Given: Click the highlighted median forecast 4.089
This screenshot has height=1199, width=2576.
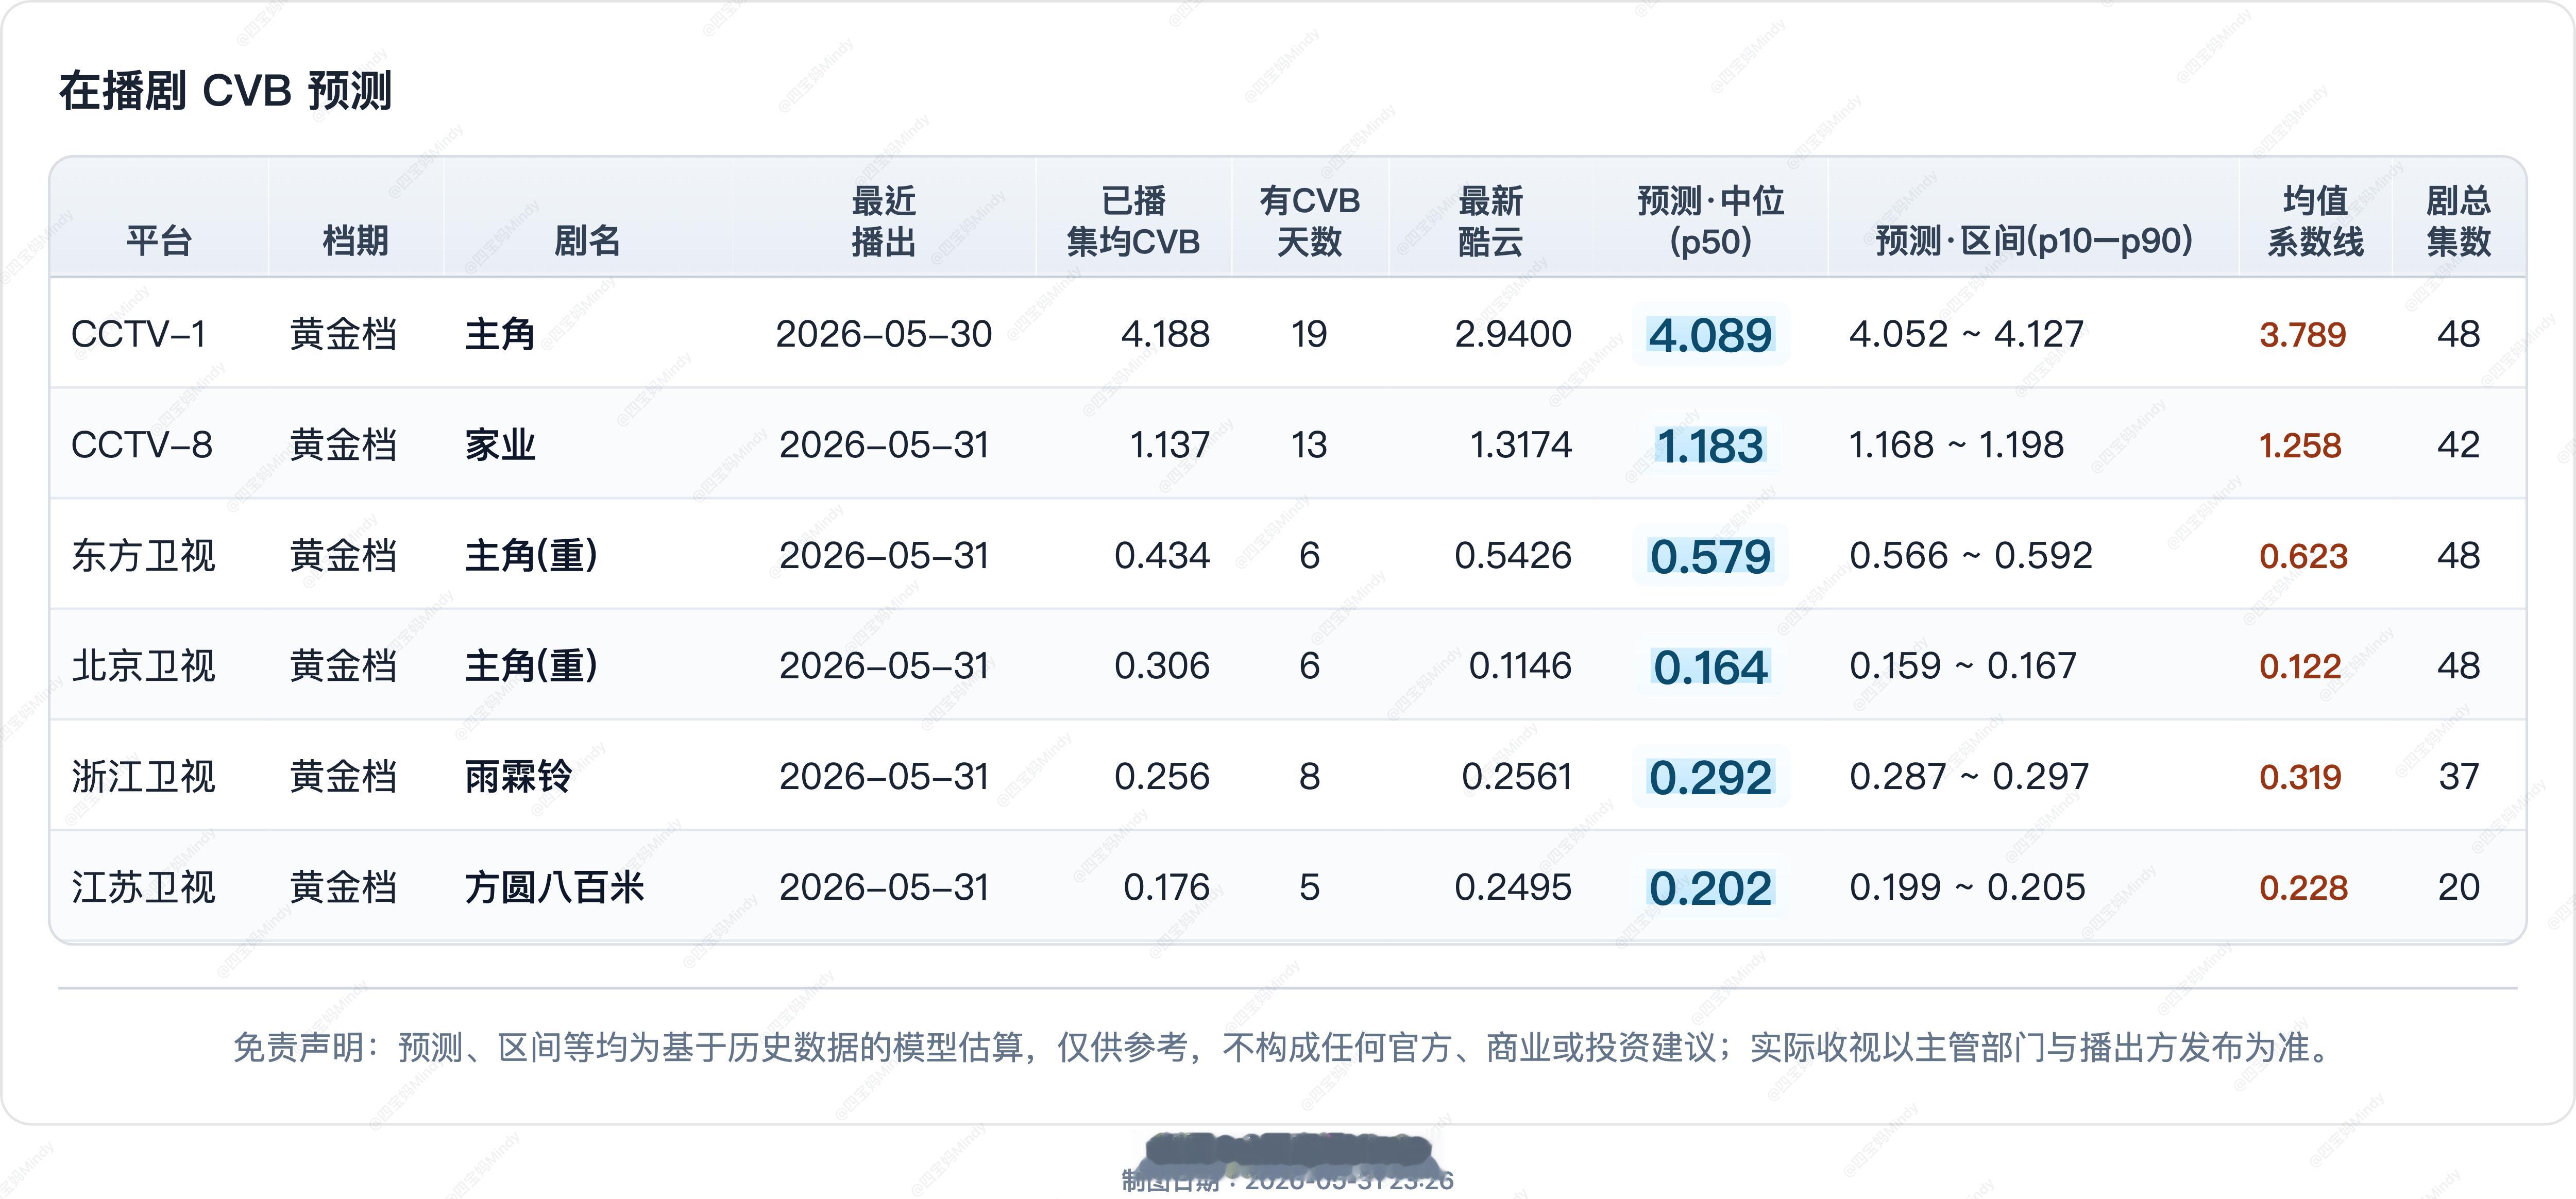Looking at the screenshot, I should coord(1710,336).
